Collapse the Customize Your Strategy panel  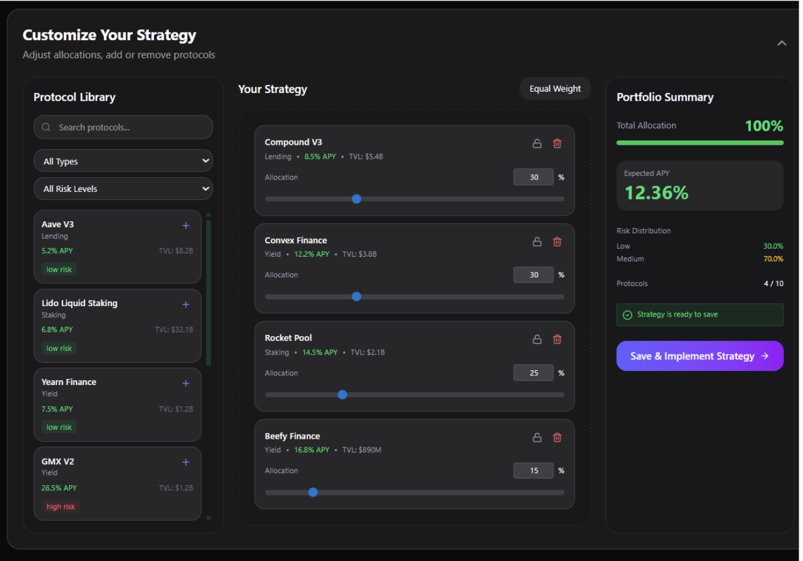click(782, 43)
